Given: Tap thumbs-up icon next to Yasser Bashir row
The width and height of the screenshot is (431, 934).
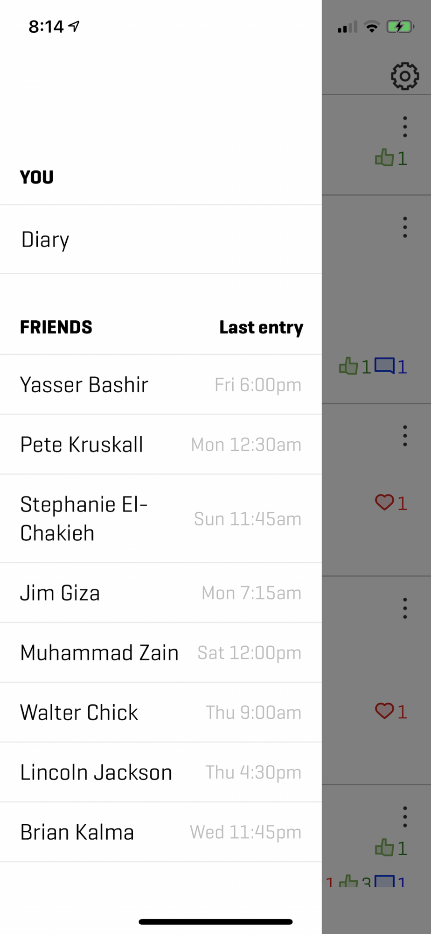Looking at the screenshot, I should pos(348,366).
